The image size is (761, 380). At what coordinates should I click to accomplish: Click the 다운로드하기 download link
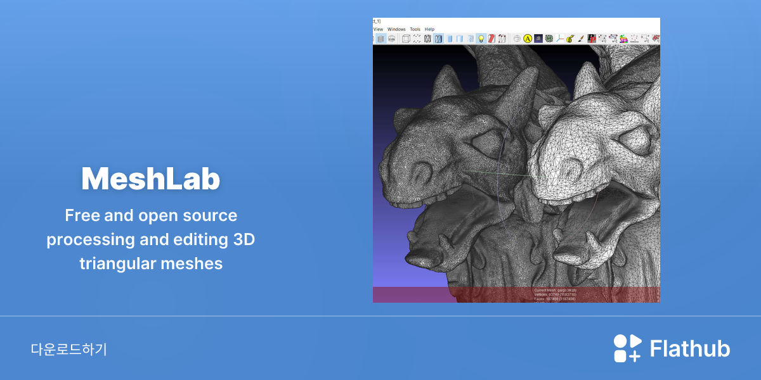click(69, 349)
